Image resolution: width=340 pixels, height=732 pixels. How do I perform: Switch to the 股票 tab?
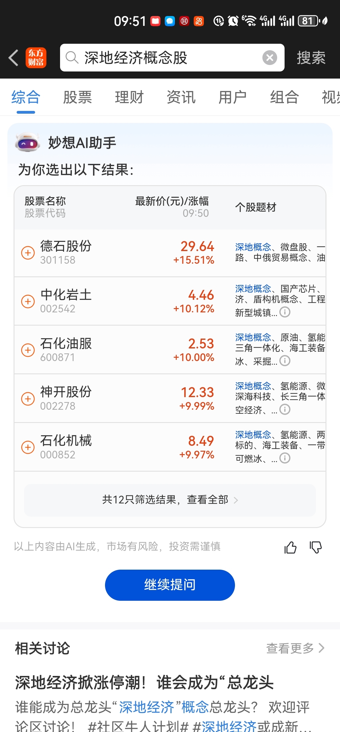[x=77, y=97]
